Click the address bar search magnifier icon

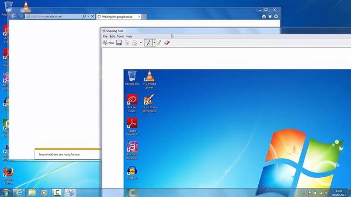click(x=84, y=16)
